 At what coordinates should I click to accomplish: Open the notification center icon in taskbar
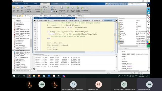(147, 76)
